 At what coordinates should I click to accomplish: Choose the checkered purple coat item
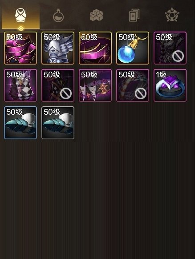[20, 85]
